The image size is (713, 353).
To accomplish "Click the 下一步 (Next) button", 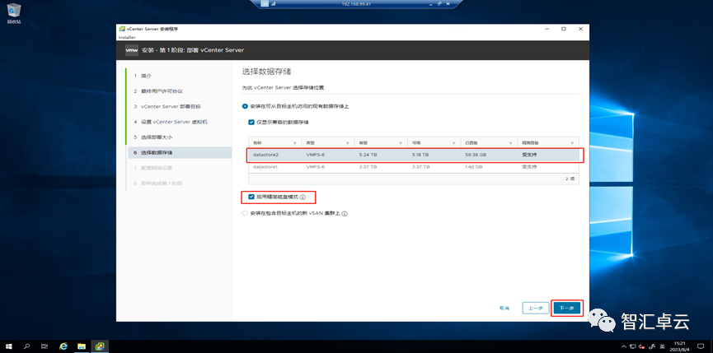I will point(567,308).
